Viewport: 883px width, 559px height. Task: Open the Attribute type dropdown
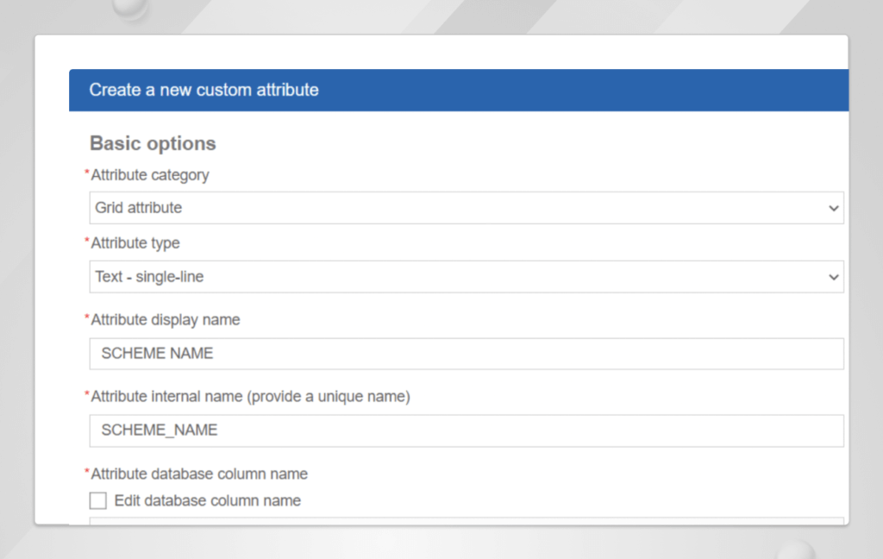pos(466,277)
